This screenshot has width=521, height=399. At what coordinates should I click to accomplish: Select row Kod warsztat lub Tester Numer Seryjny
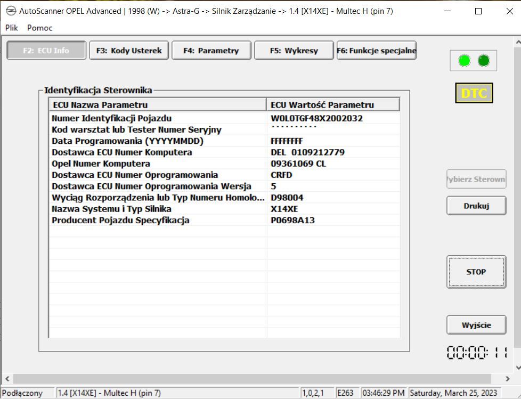[x=224, y=129]
